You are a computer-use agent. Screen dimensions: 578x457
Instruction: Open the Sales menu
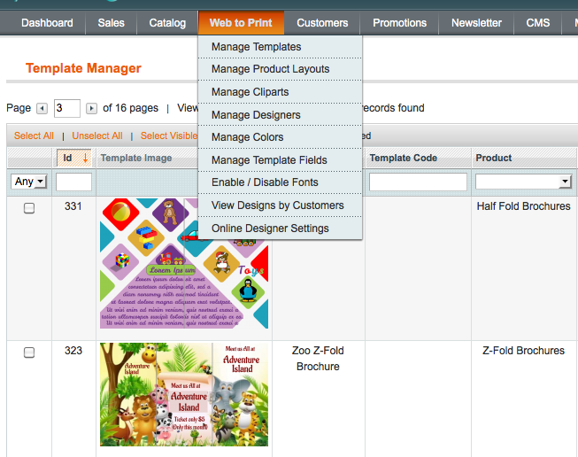(111, 23)
